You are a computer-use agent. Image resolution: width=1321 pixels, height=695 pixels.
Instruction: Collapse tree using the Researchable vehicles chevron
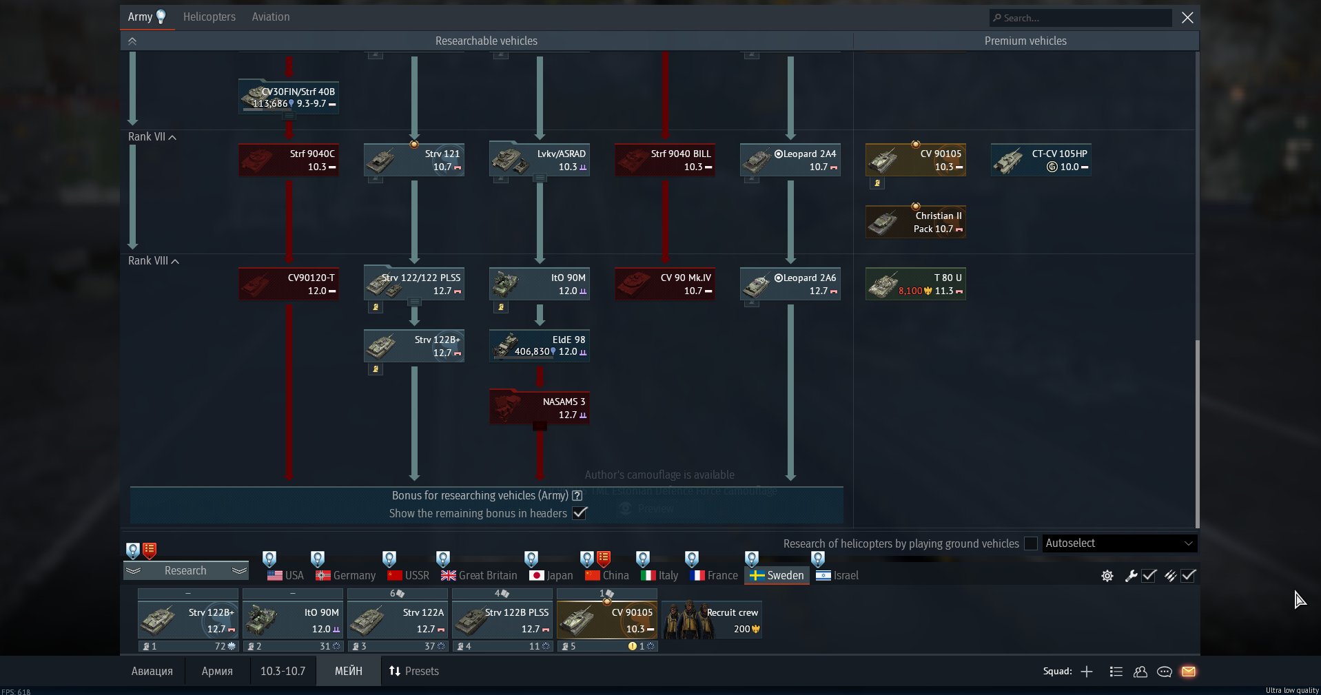(x=132, y=41)
